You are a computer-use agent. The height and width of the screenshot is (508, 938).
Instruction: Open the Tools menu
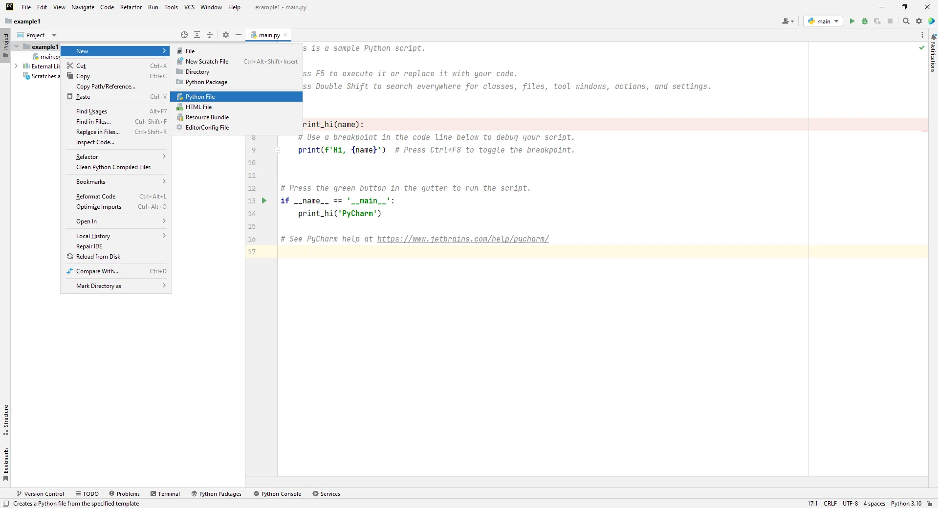click(171, 7)
